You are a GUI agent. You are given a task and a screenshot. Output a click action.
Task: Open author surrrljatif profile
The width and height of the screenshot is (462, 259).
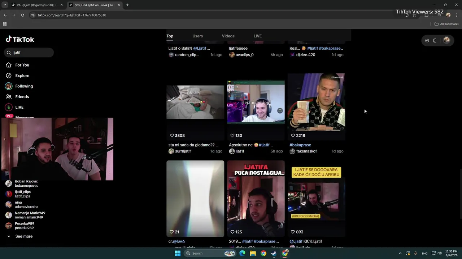click(x=183, y=151)
